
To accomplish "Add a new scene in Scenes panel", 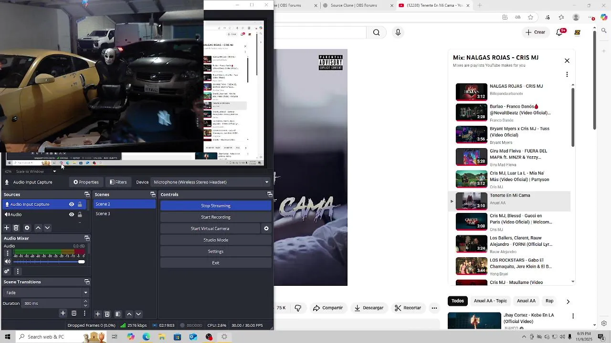I will click(x=97, y=314).
